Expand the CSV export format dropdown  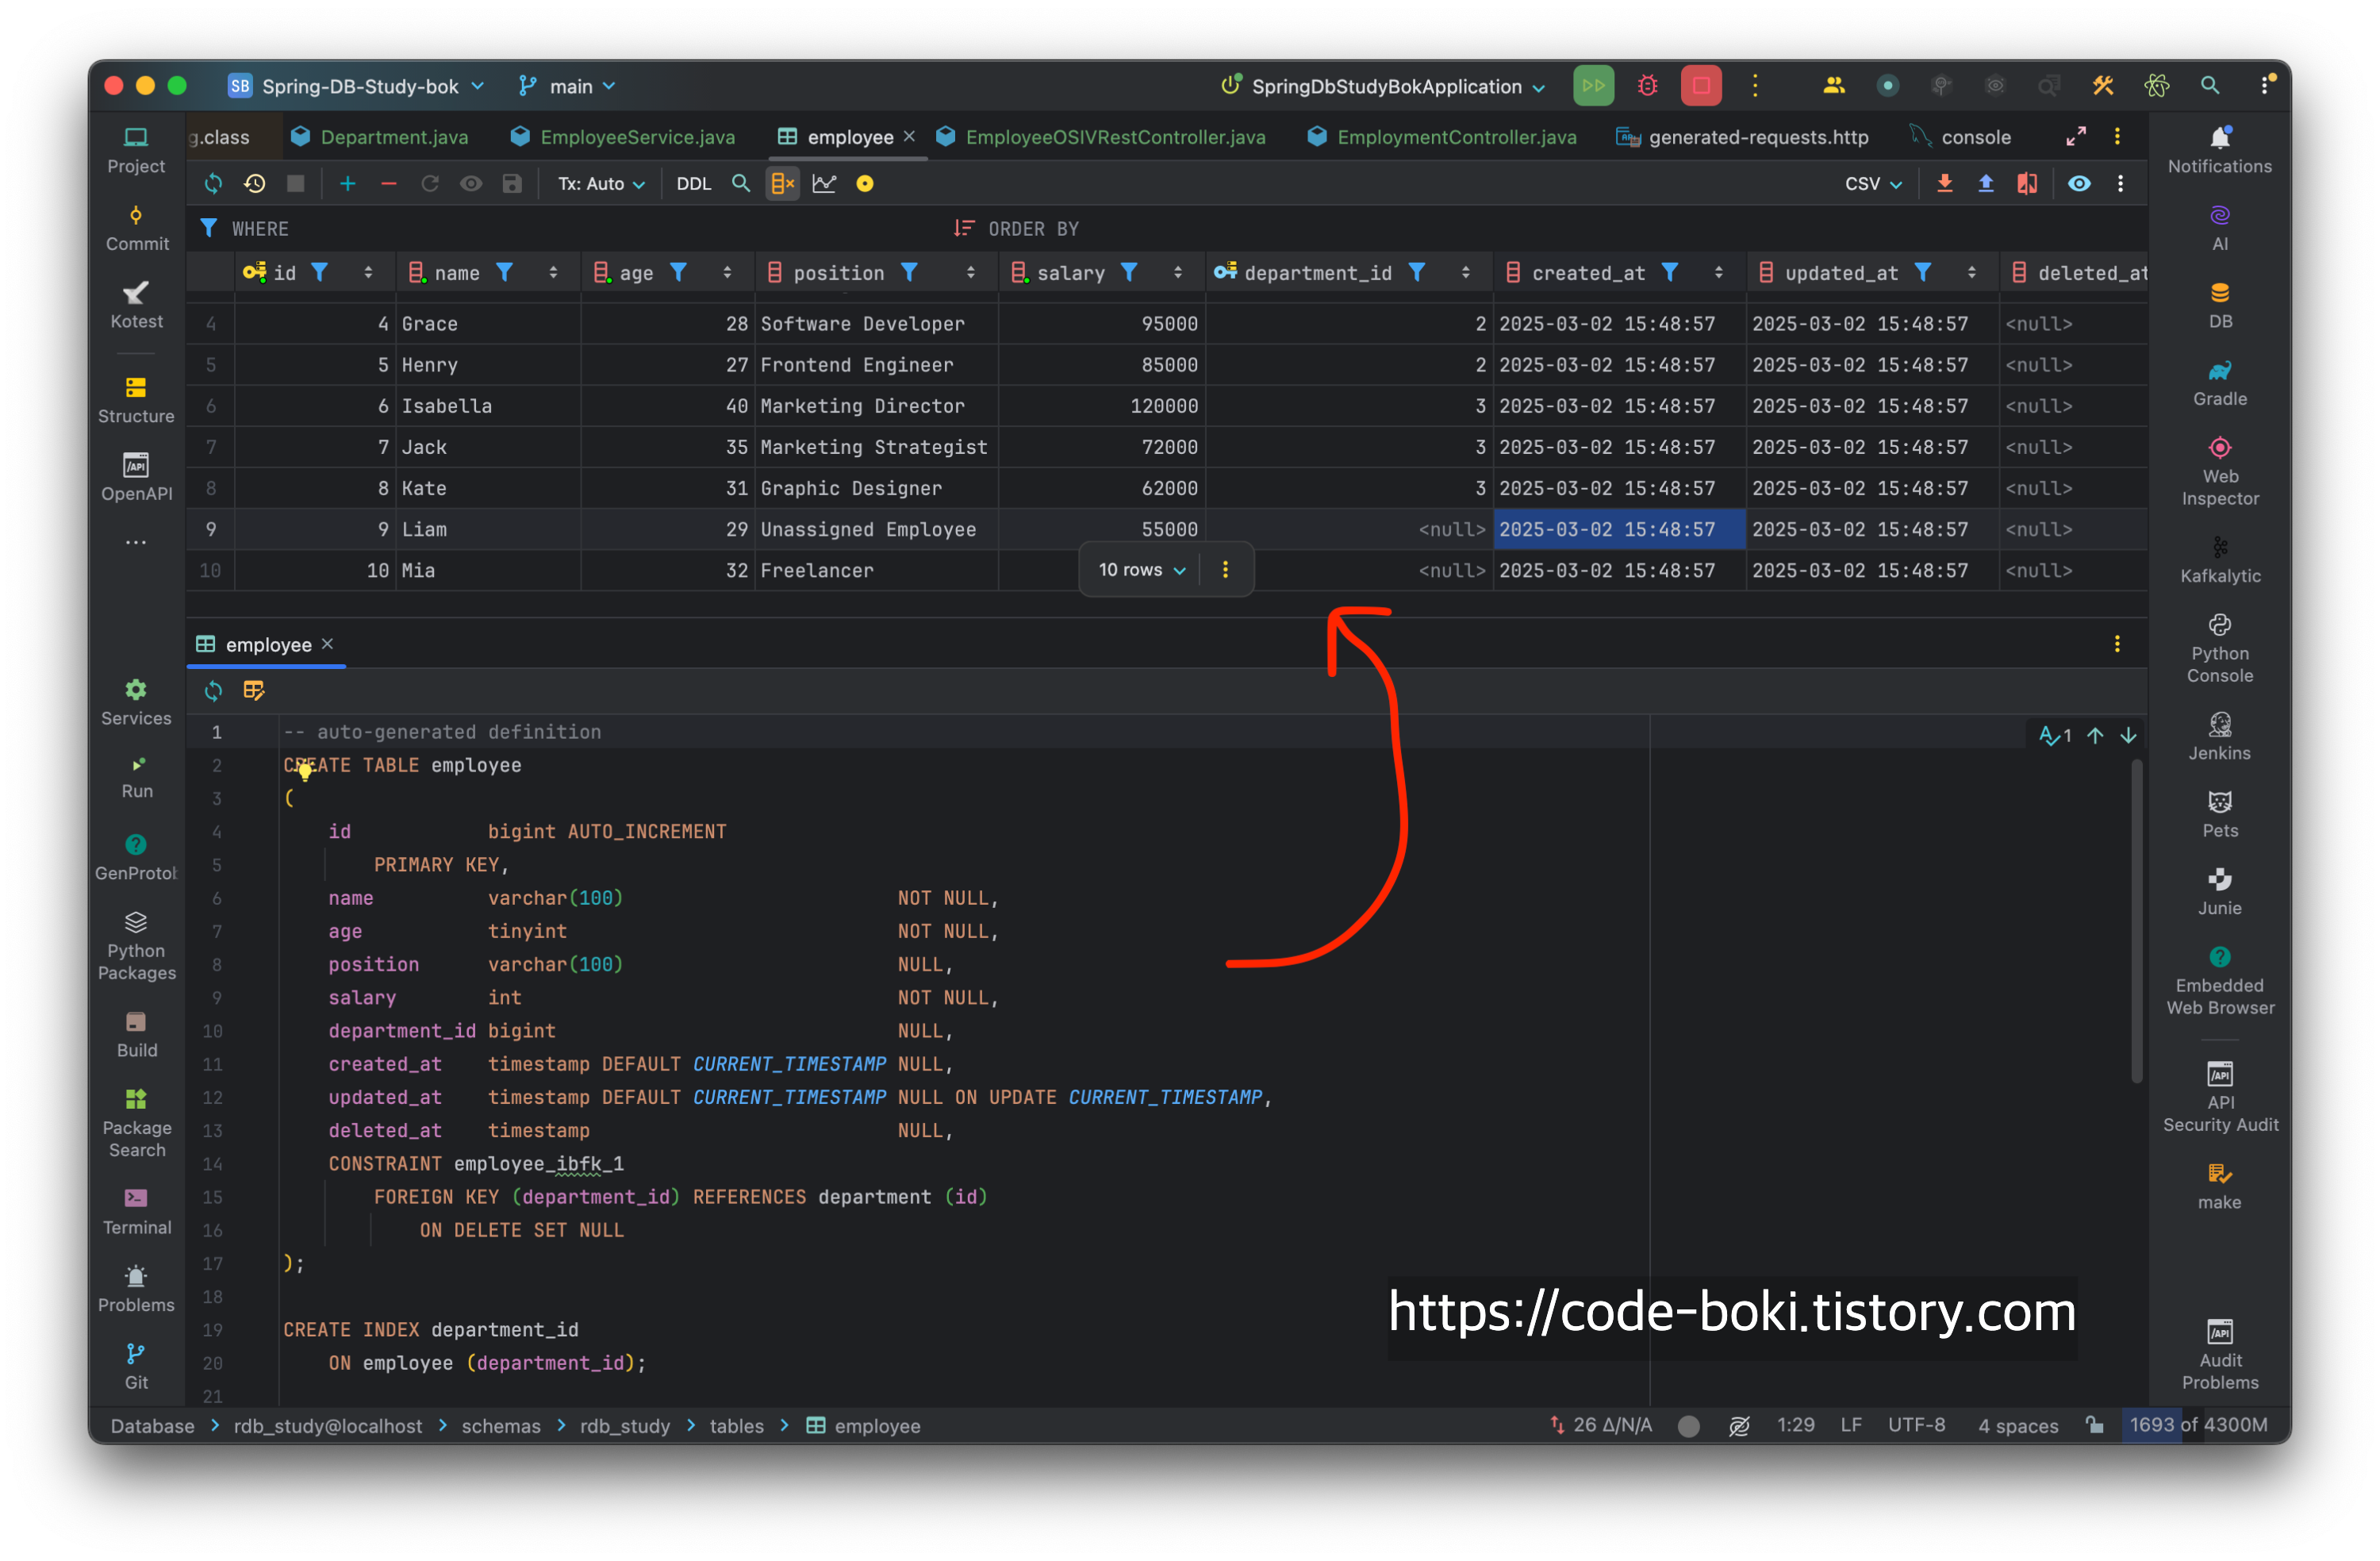click(x=1872, y=183)
